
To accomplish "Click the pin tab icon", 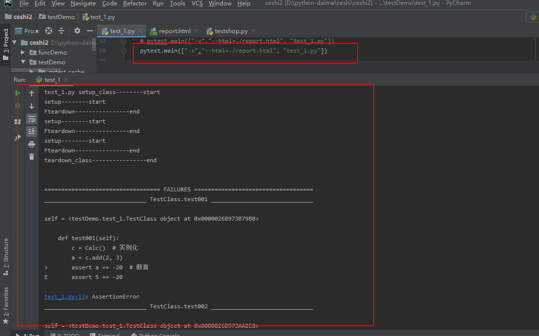I will tap(18, 138).
